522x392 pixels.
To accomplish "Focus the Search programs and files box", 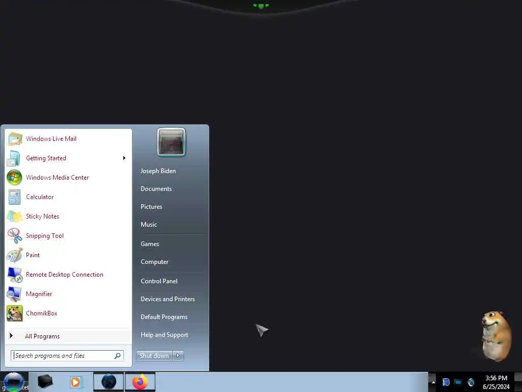I will [67, 356].
